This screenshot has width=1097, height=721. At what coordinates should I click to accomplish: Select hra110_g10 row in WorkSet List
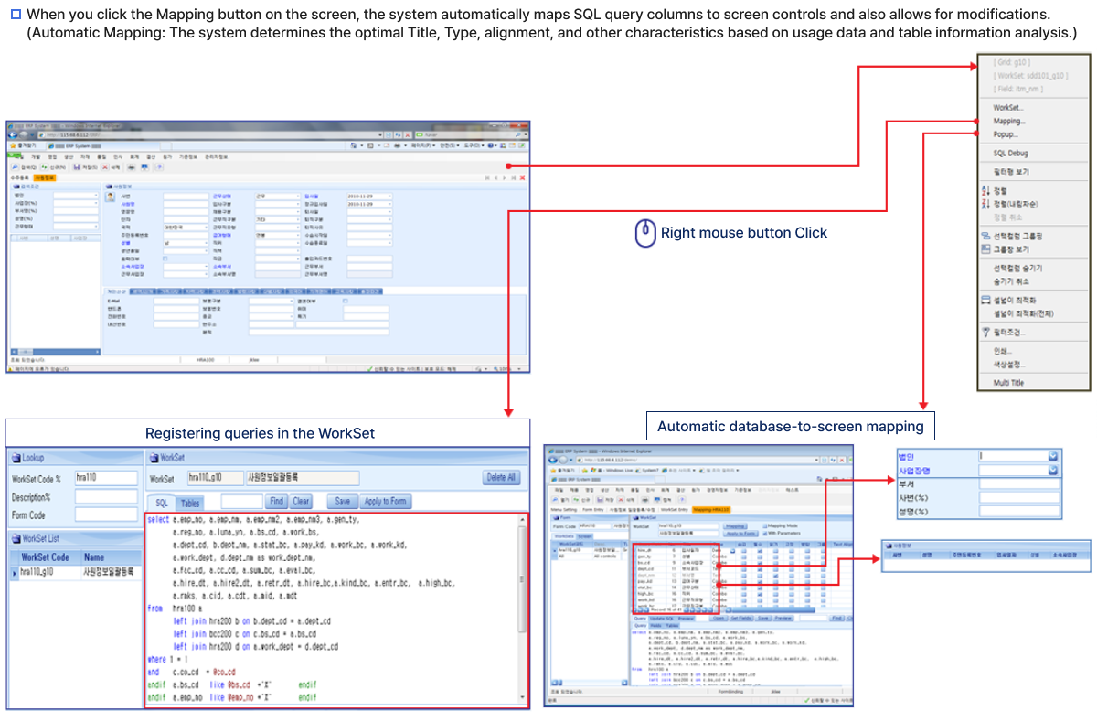click(75, 572)
